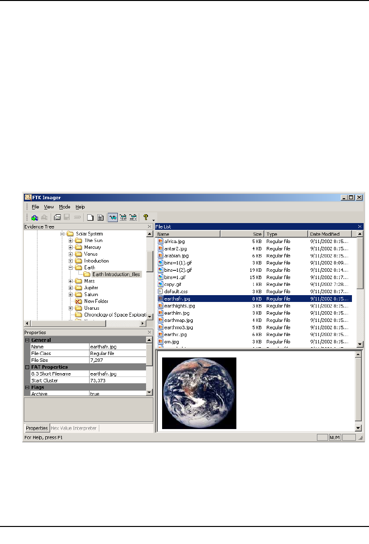
Task: Select earthim.jpg file icon
Action: 161,313
